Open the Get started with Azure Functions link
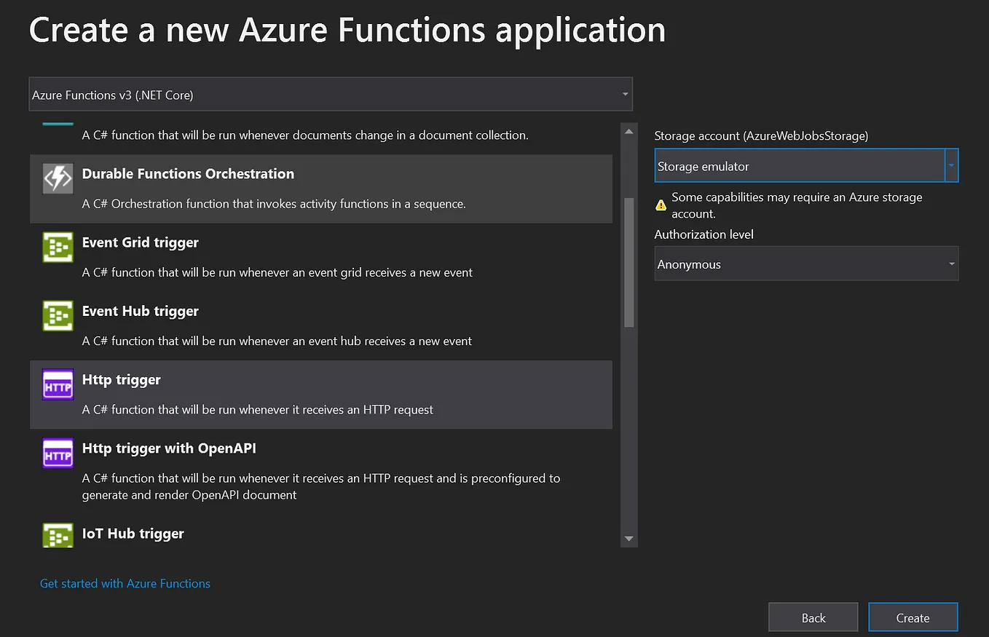This screenshot has height=637, width=989. (125, 583)
